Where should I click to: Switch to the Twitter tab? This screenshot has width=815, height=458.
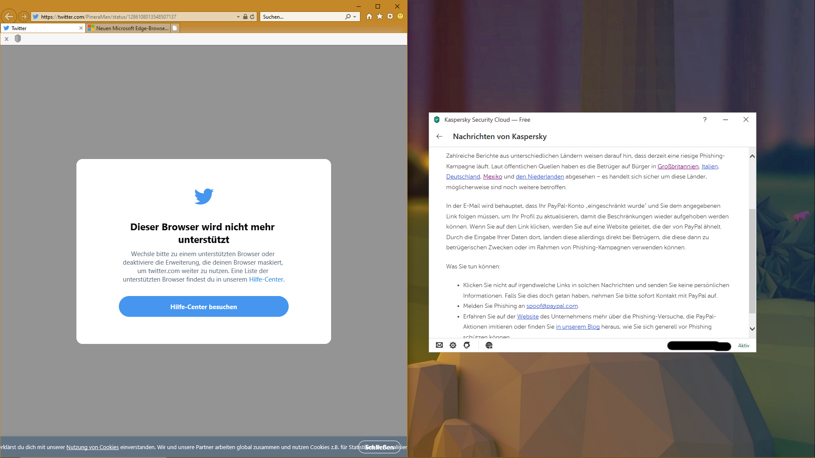point(42,28)
